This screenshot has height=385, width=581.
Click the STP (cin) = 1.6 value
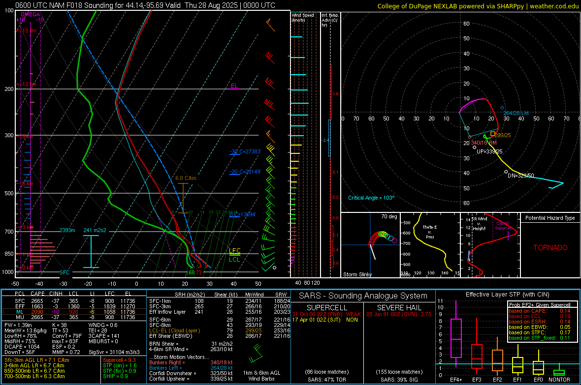(x=120, y=365)
